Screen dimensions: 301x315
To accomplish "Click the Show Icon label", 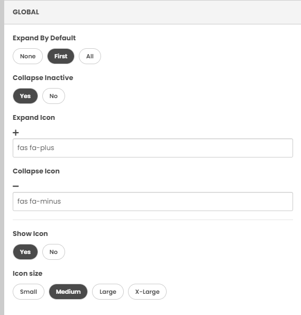I will coord(30,234).
